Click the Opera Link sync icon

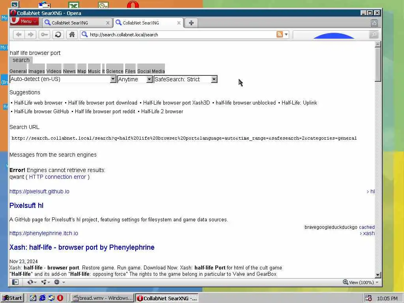[x=30, y=282]
